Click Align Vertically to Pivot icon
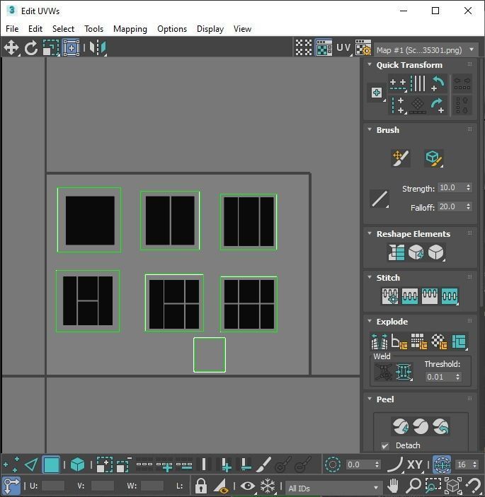This screenshot has width=485, height=497. click(x=398, y=105)
